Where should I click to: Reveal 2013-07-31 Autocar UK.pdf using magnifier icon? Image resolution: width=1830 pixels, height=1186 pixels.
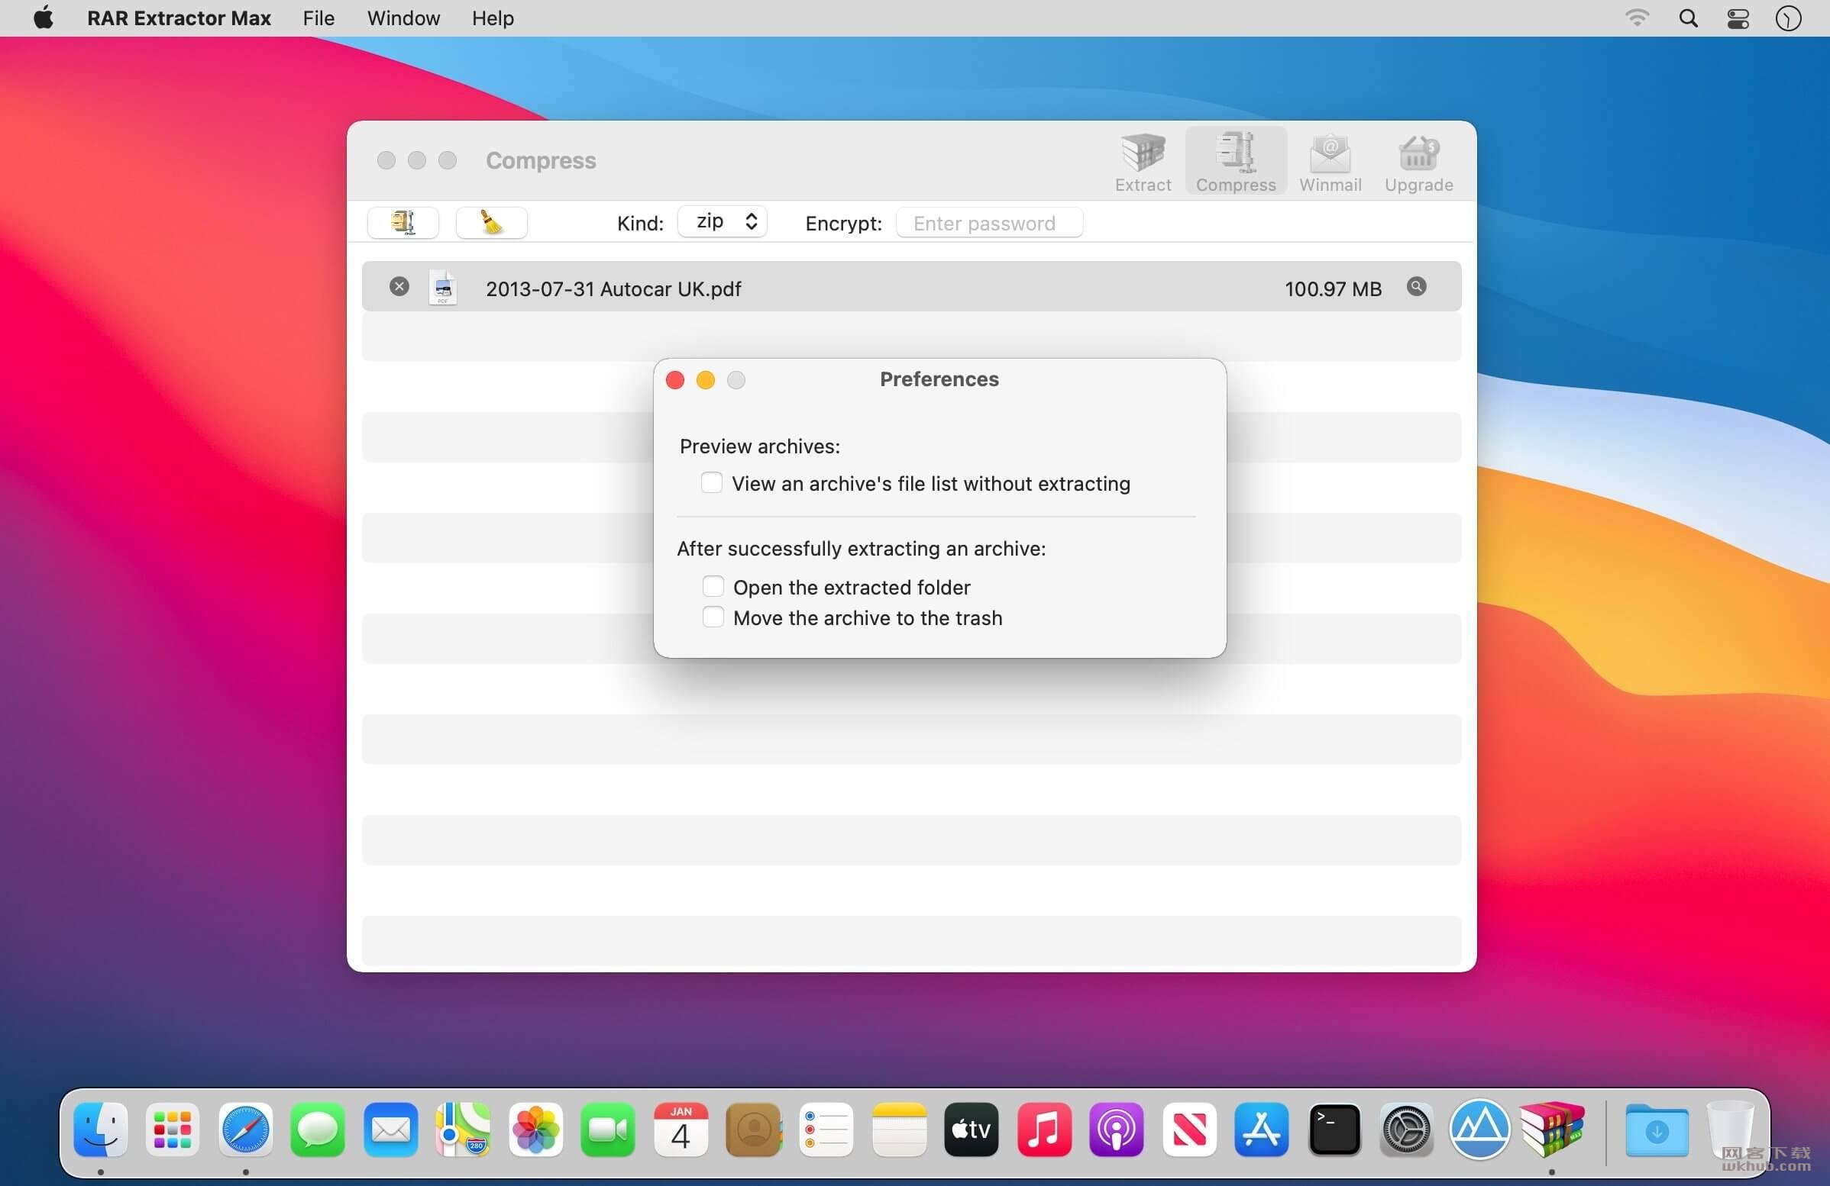pyautogui.click(x=1415, y=286)
